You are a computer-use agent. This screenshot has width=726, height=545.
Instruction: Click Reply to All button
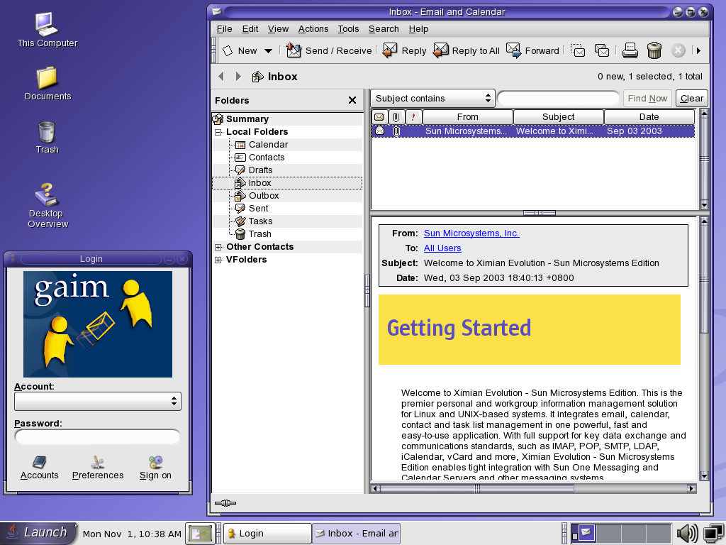coord(467,51)
